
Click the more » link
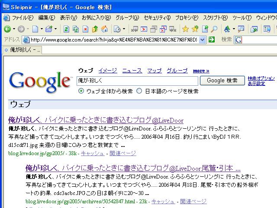[201, 71]
